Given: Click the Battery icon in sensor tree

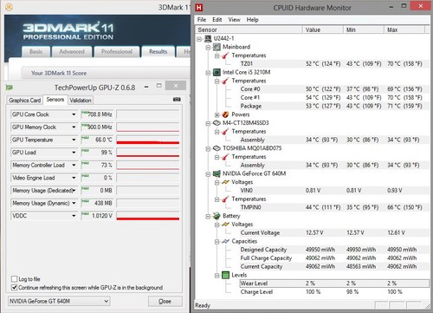Looking at the screenshot, I should pyautogui.click(x=216, y=216).
